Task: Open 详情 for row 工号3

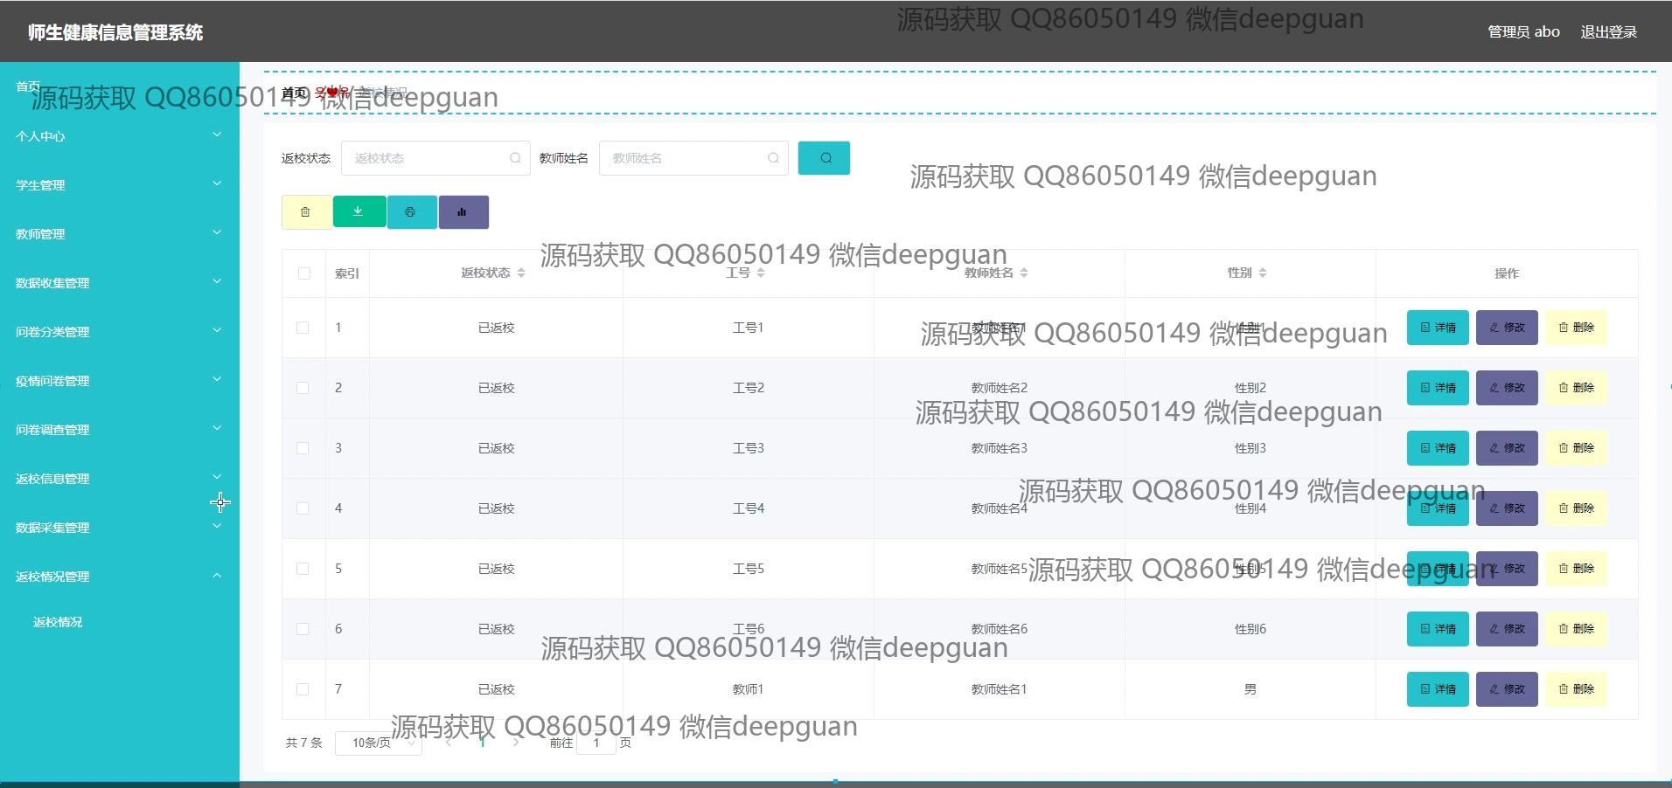Action: point(1438,448)
